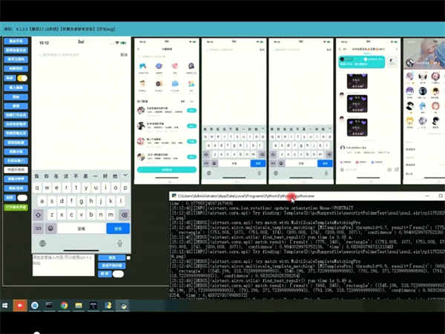Click the 发送 button under the phone view
Screen dimensions: 445x334
pyautogui.click(x=110, y=258)
